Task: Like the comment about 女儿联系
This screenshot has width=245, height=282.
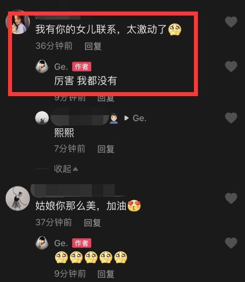Action: coord(231,22)
